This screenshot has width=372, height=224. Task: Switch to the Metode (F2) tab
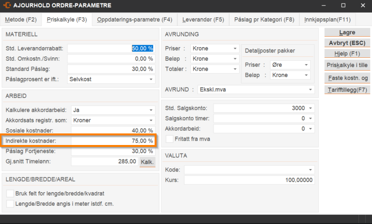click(21, 20)
